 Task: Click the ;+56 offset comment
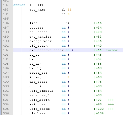click(x=98, y=64)
